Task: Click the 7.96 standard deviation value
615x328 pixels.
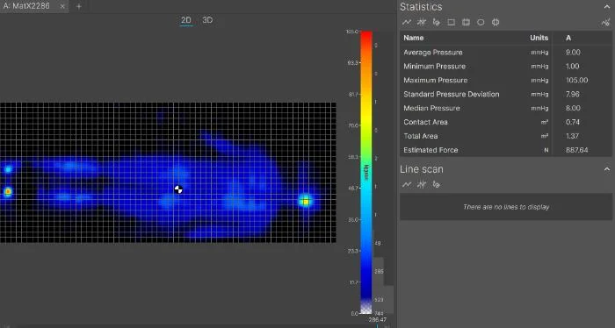Action: (x=573, y=95)
